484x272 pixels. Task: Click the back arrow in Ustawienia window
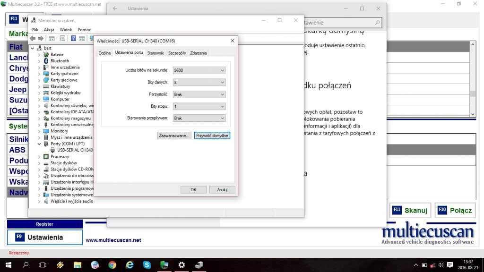pyautogui.click(x=115, y=8)
